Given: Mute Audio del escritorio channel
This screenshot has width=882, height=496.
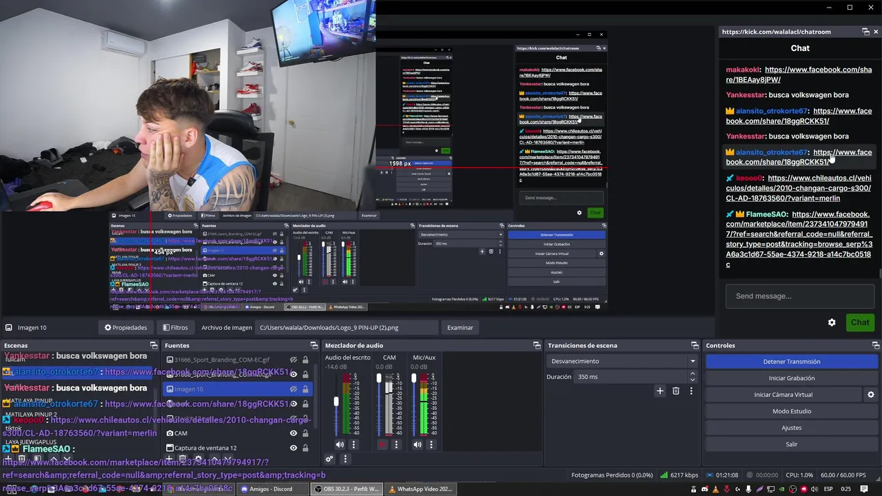Looking at the screenshot, I should pos(340,445).
